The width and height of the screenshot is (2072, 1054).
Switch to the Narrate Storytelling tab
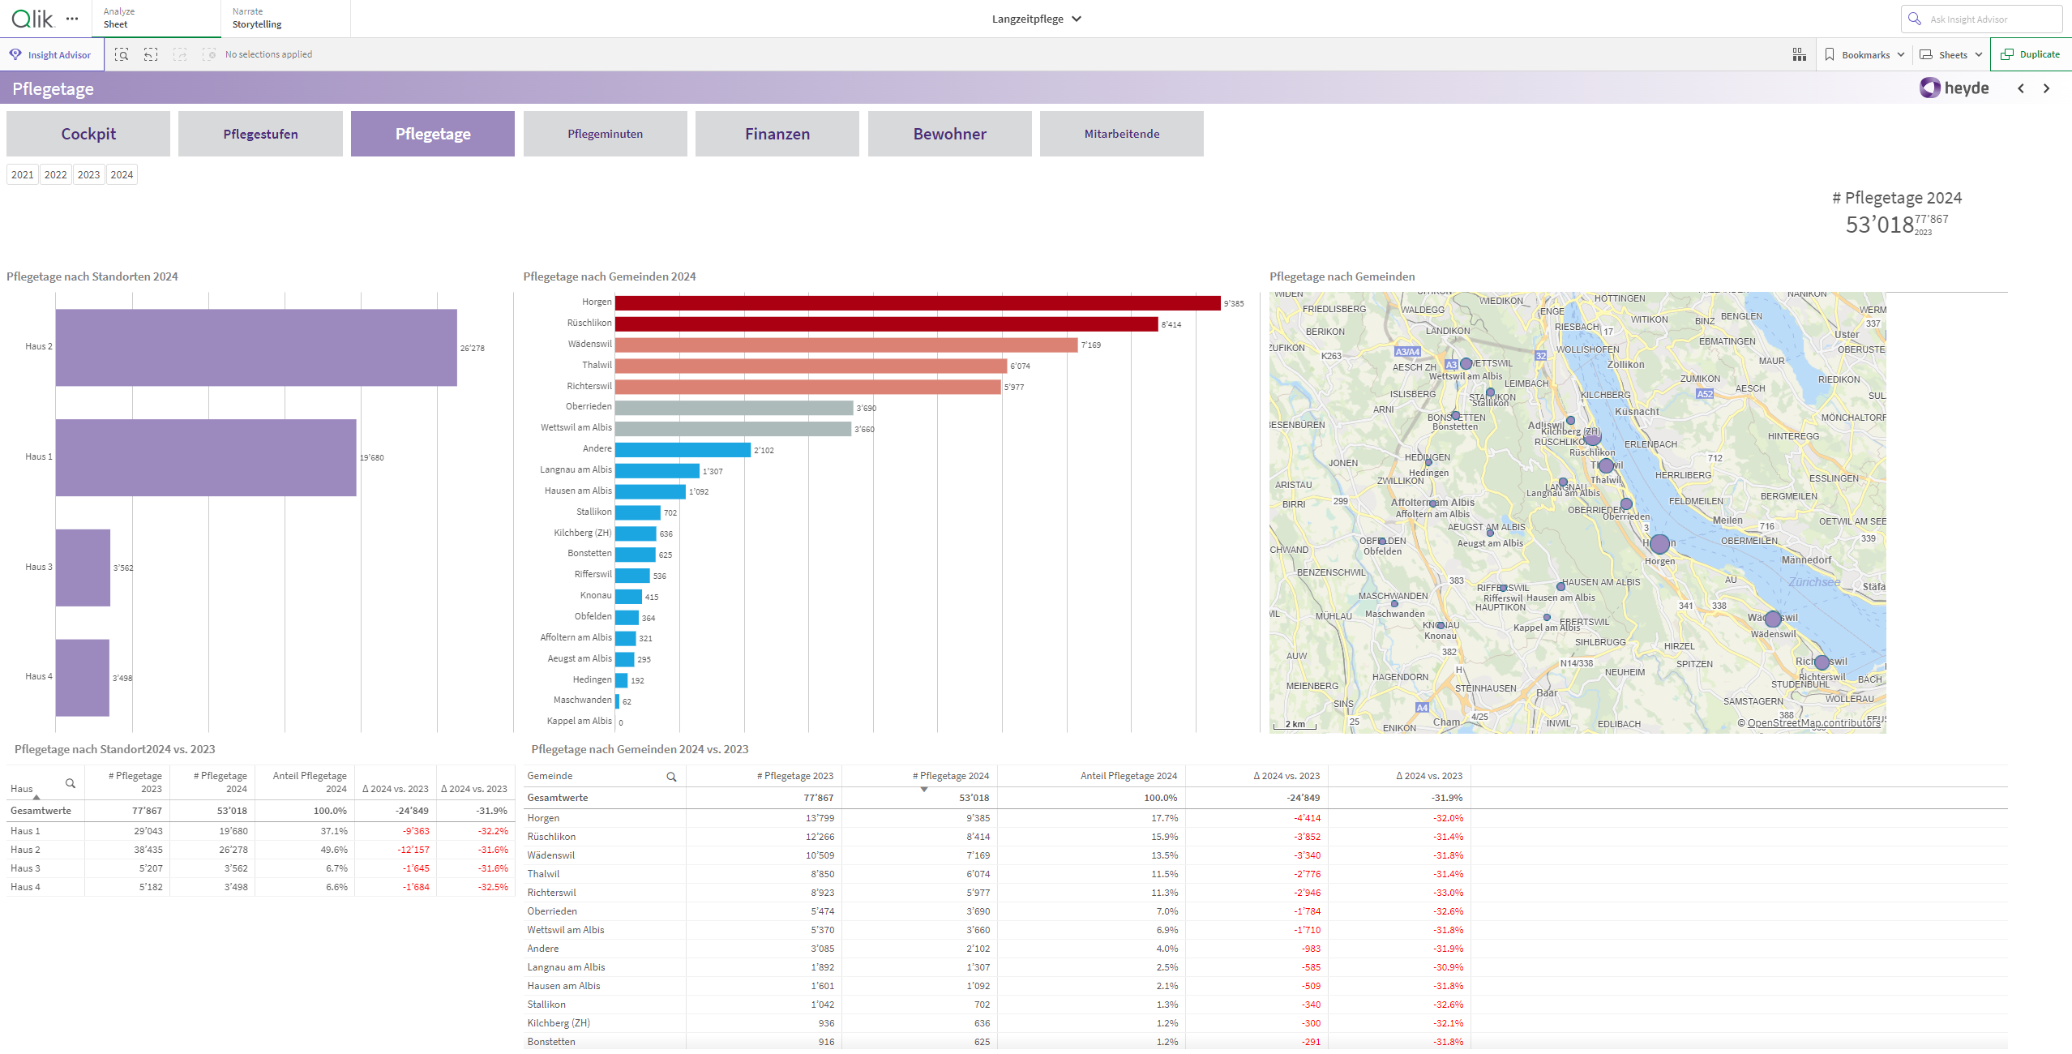257,19
